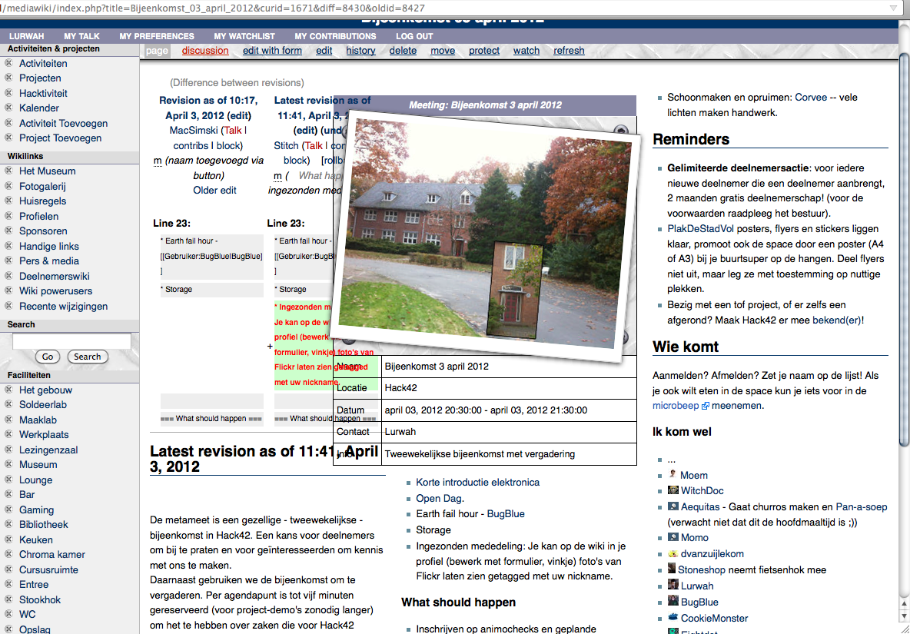Switch to the discussion tab
910x634 pixels.
(x=205, y=51)
